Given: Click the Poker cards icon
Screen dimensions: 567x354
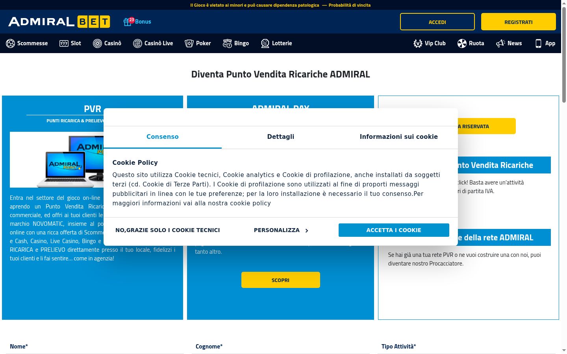Looking at the screenshot, I should point(189,43).
